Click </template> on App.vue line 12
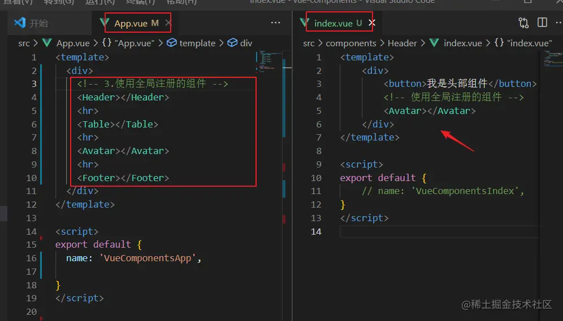 (x=85, y=205)
